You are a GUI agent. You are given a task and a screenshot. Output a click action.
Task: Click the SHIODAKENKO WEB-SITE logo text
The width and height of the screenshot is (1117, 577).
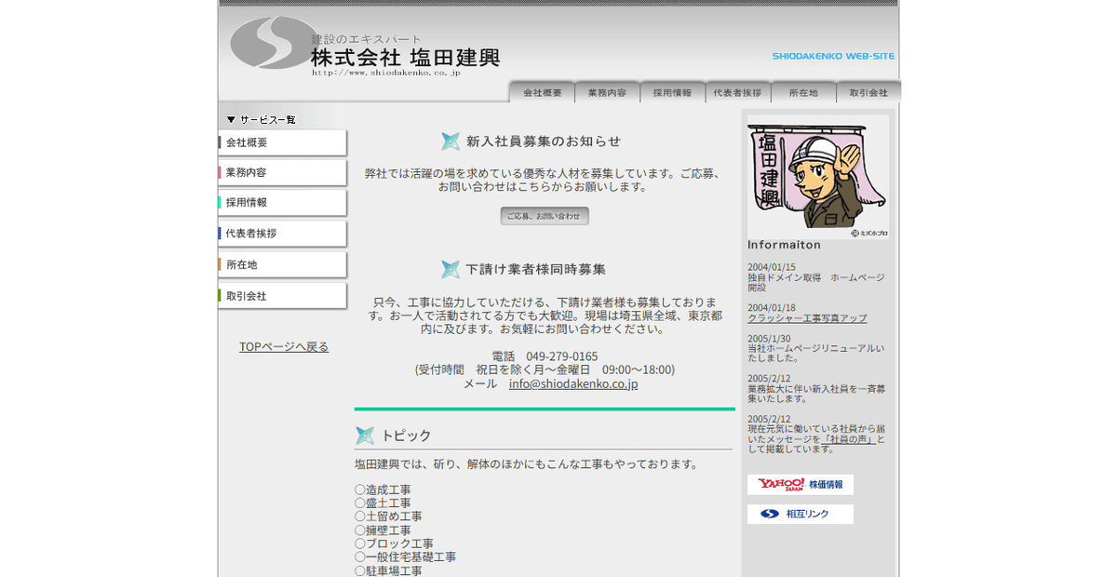(833, 56)
